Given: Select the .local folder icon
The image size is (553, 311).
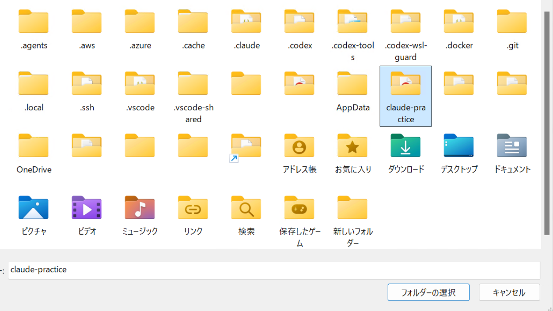Looking at the screenshot, I should (x=34, y=83).
